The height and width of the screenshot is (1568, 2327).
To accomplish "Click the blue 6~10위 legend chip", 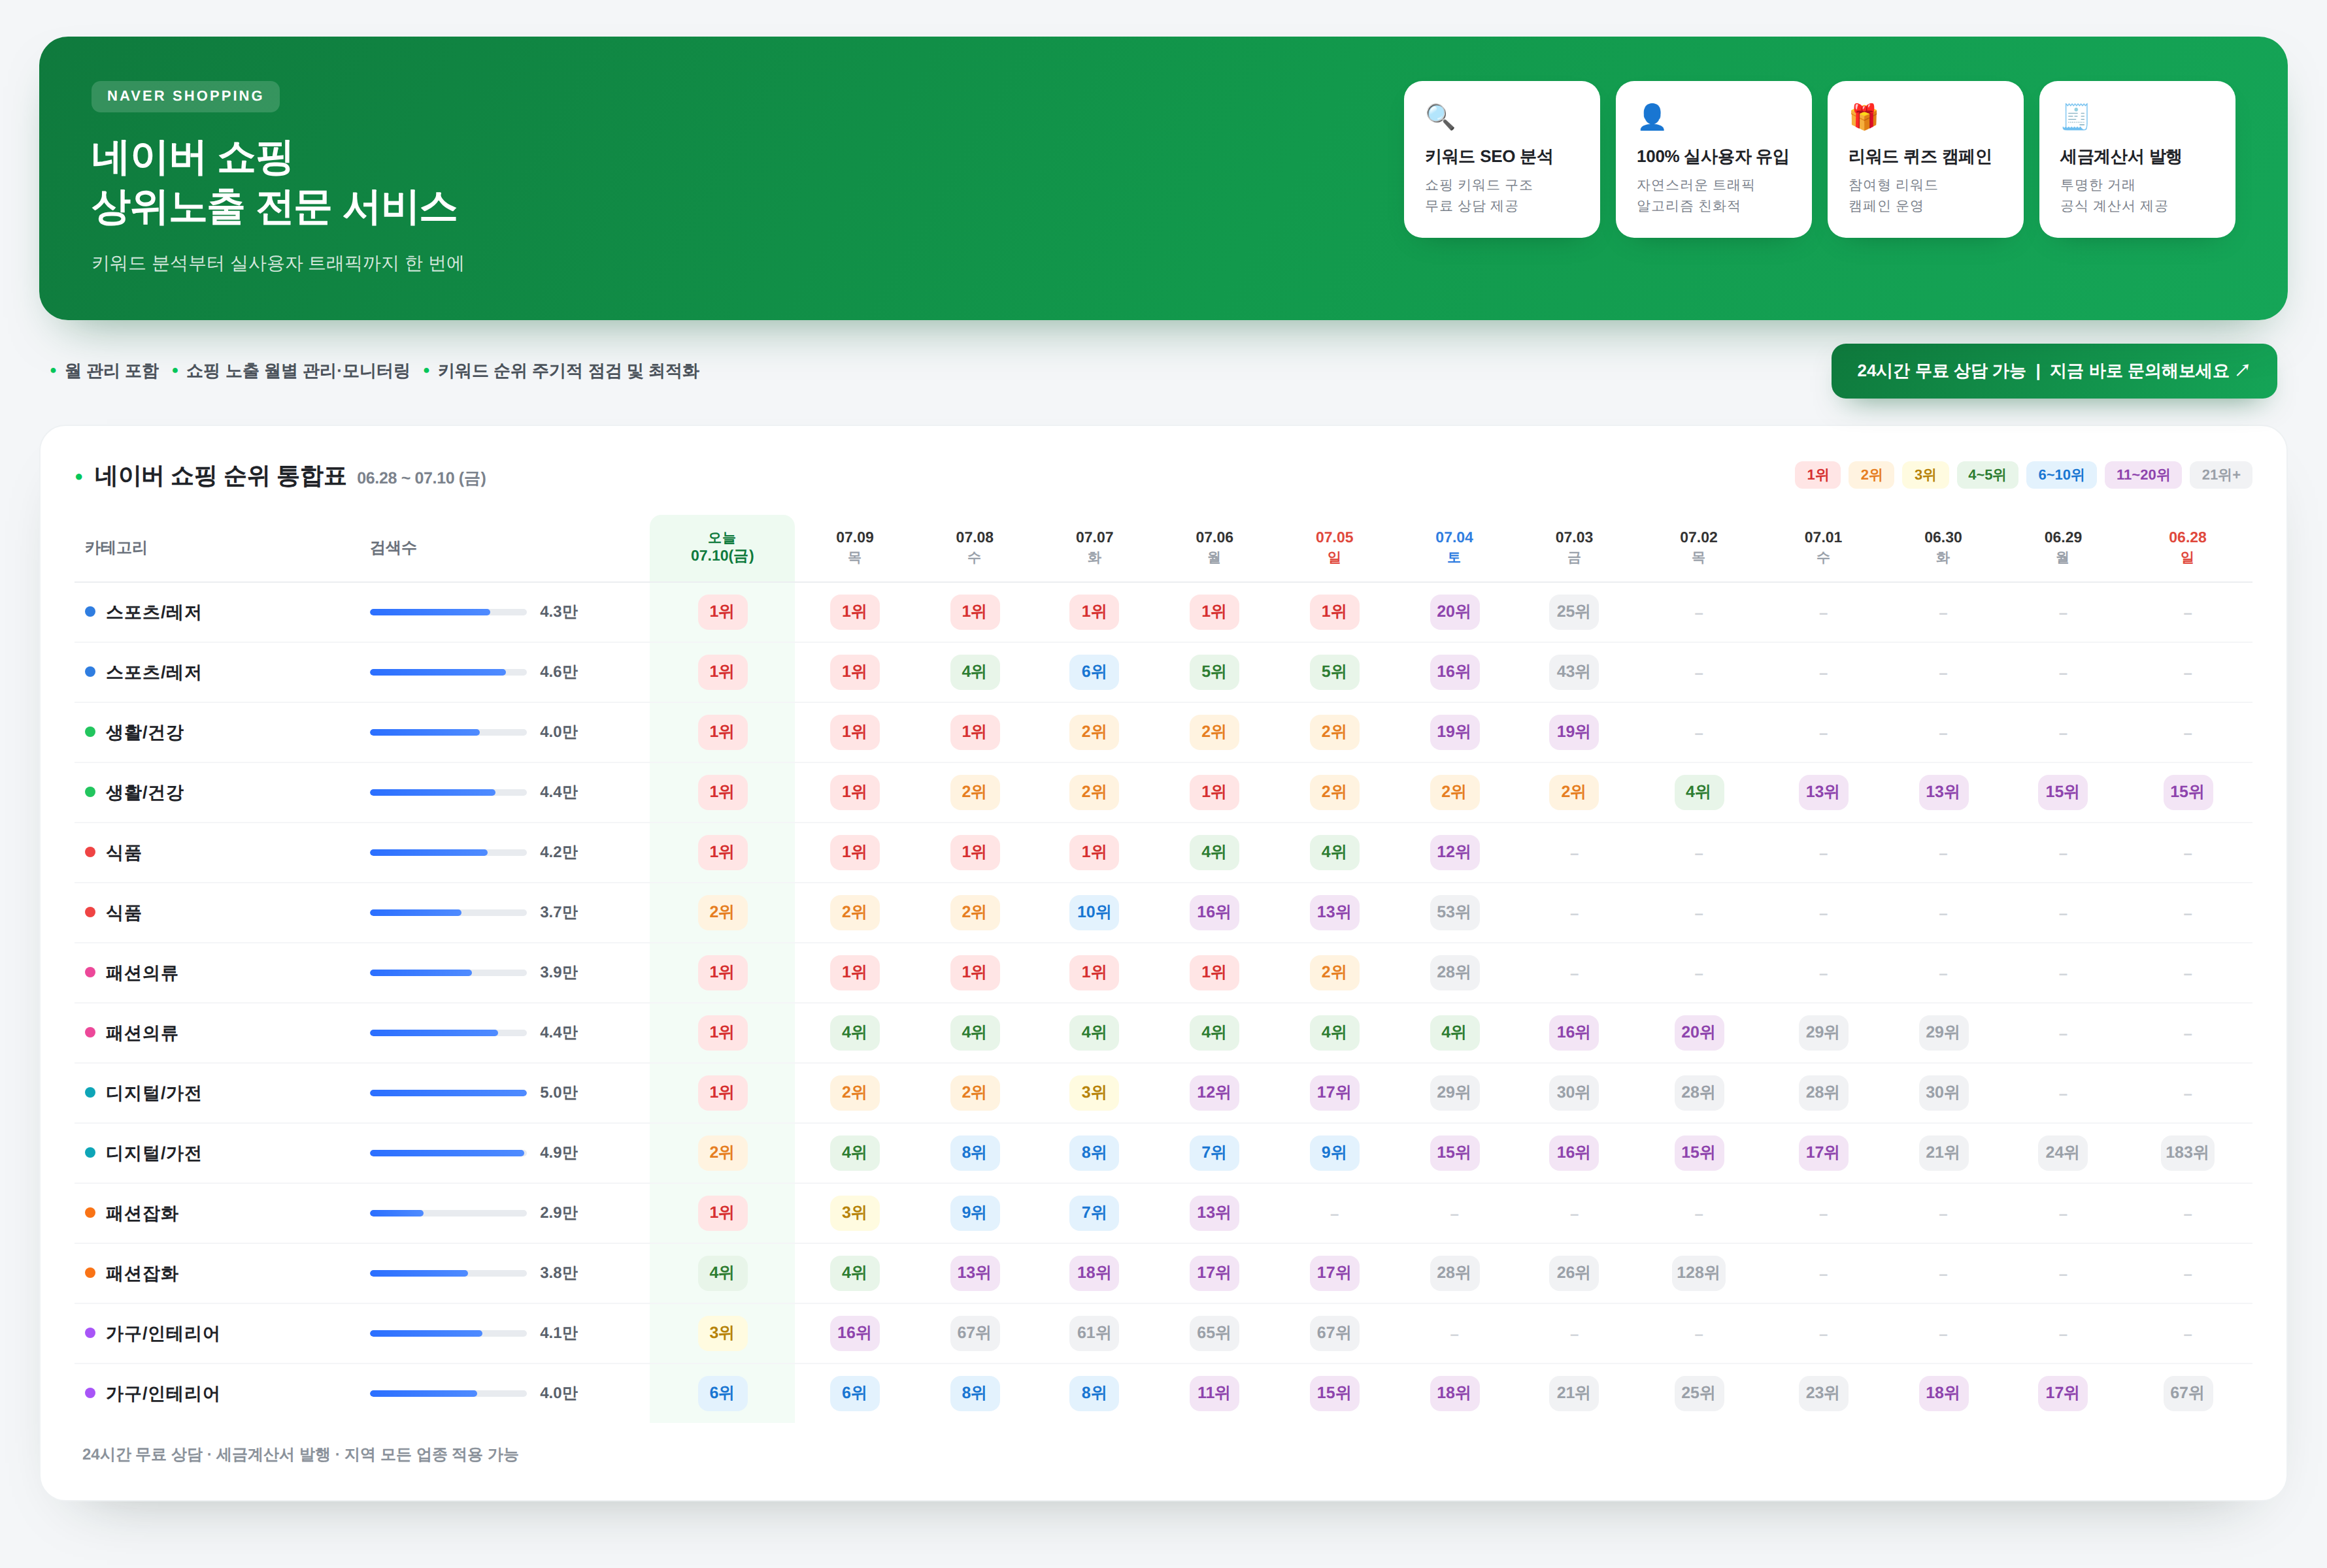I will click(x=2061, y=475).
